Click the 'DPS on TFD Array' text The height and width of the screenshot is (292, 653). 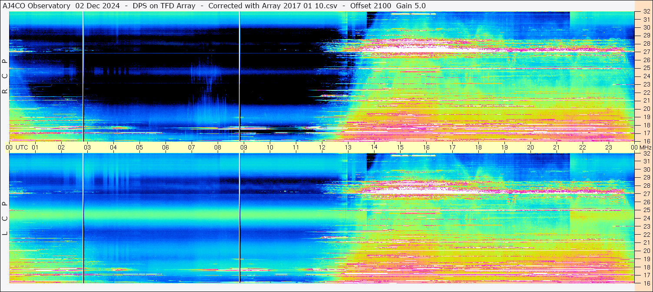coord(164,6)
